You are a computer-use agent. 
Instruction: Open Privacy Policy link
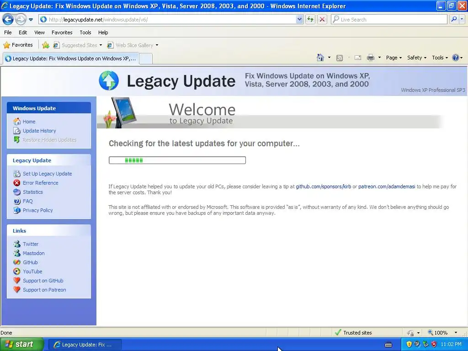coord(37,210)
